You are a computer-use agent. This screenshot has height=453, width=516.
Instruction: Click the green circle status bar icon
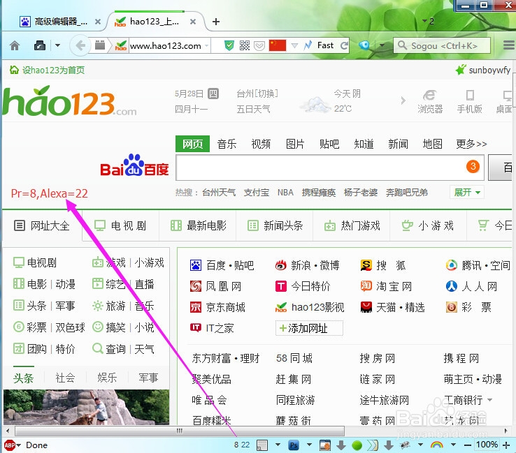pyautogui.click(x=357, y=445)
